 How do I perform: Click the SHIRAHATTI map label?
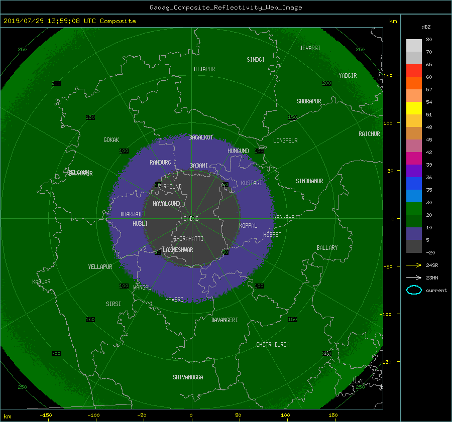click(x=188, y=239)
